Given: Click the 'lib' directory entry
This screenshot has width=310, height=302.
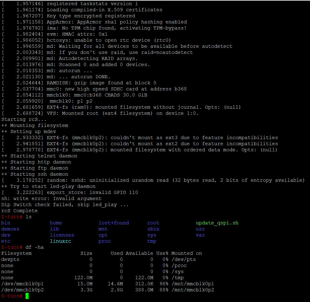Looking at the screenshot, I should pyautogui.click(x=54, y=229).
